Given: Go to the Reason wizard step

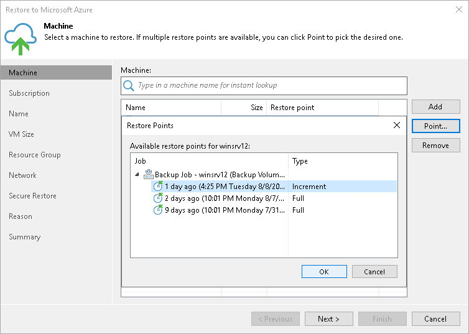Looking at the screenshot, I should pos(21,216).
